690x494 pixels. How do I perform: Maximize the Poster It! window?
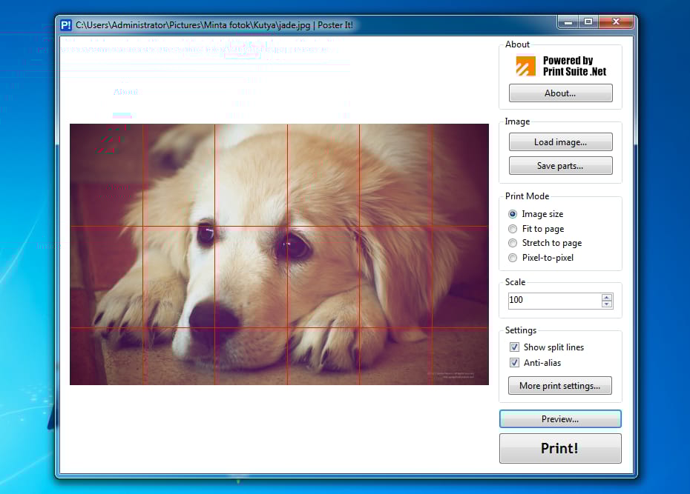tap(588, 22)
